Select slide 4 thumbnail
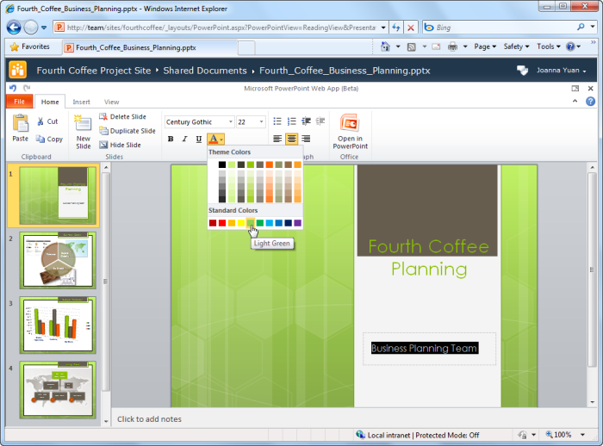 [x=58, y=389]
